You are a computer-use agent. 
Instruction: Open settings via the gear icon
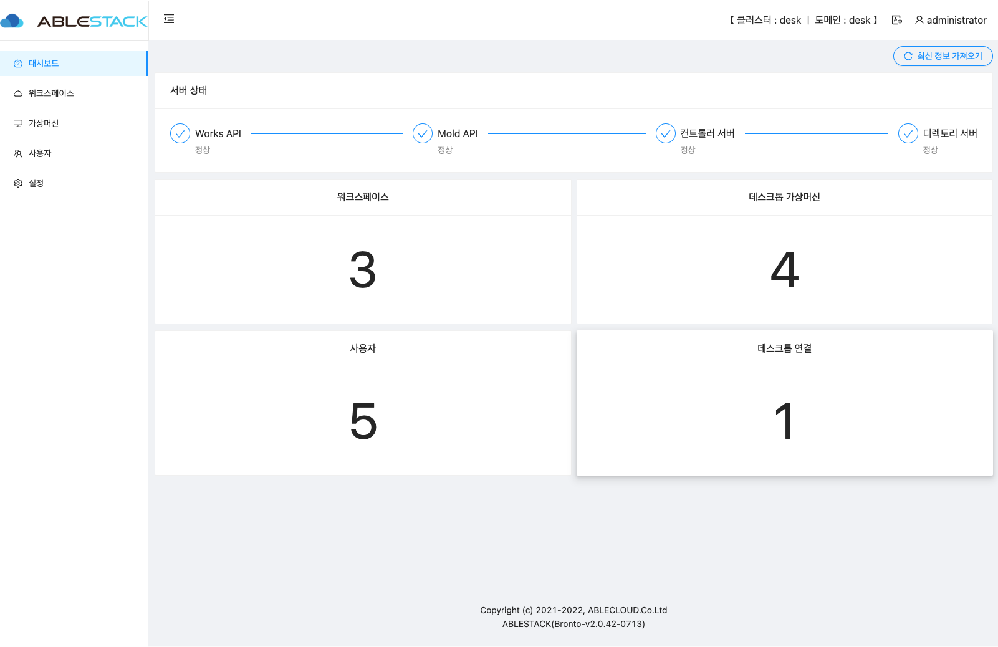tap(17, 183)
